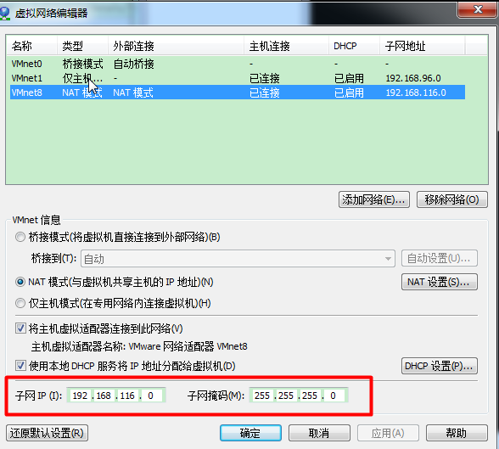This screenshot has width=499, height=449.
Task: Click the 名称 column header
Action: tap(32, 46)
